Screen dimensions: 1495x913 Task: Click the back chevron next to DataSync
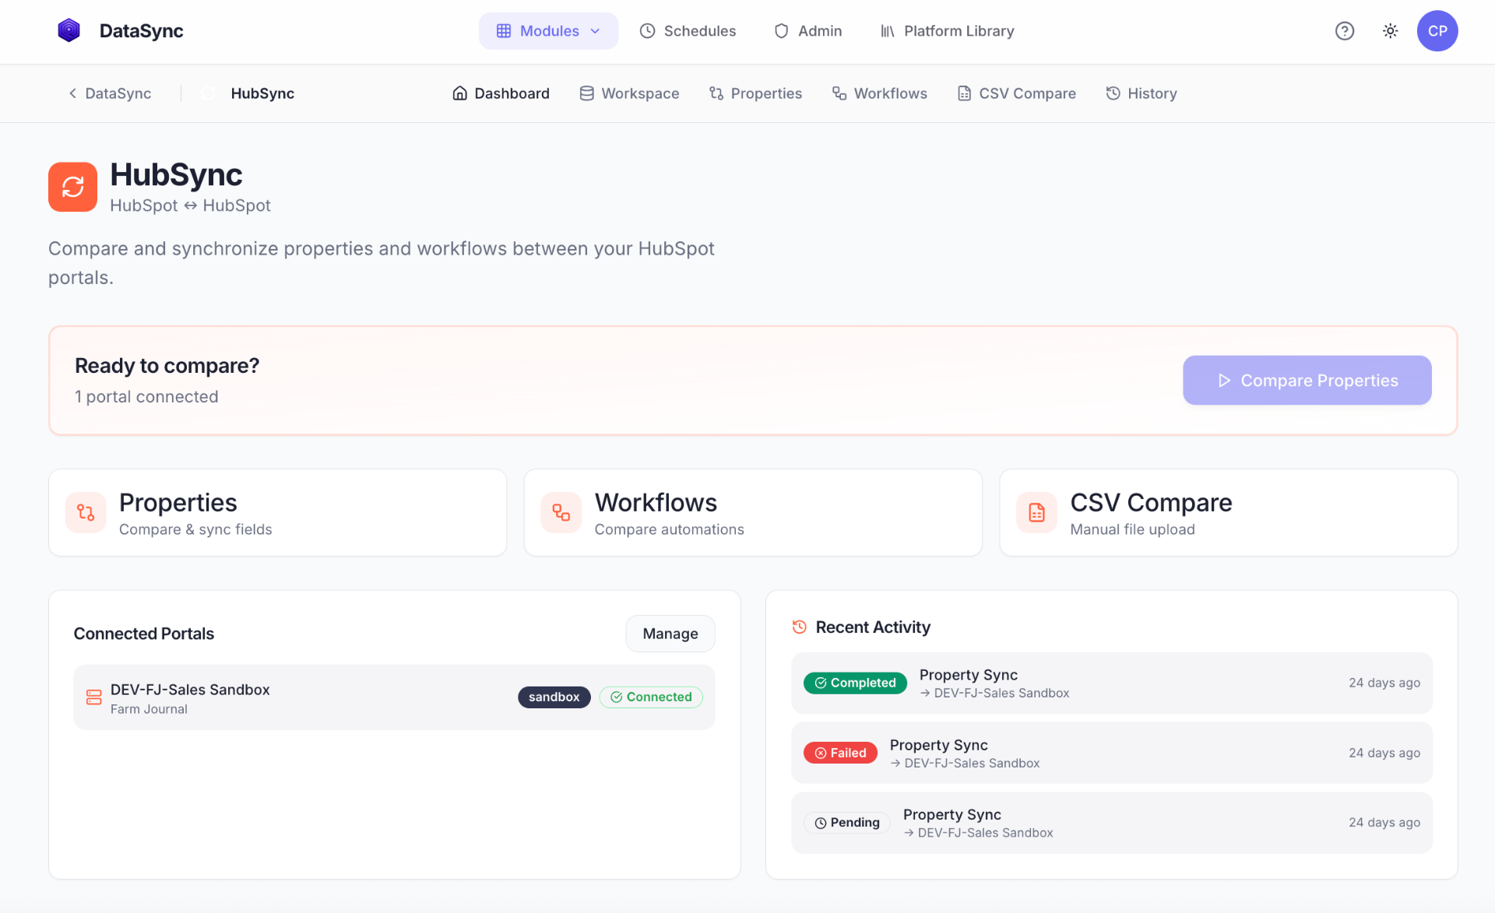pos(72,93)
